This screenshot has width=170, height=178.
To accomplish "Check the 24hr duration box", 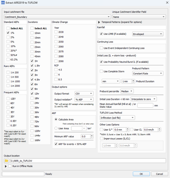I will [32, 103].
